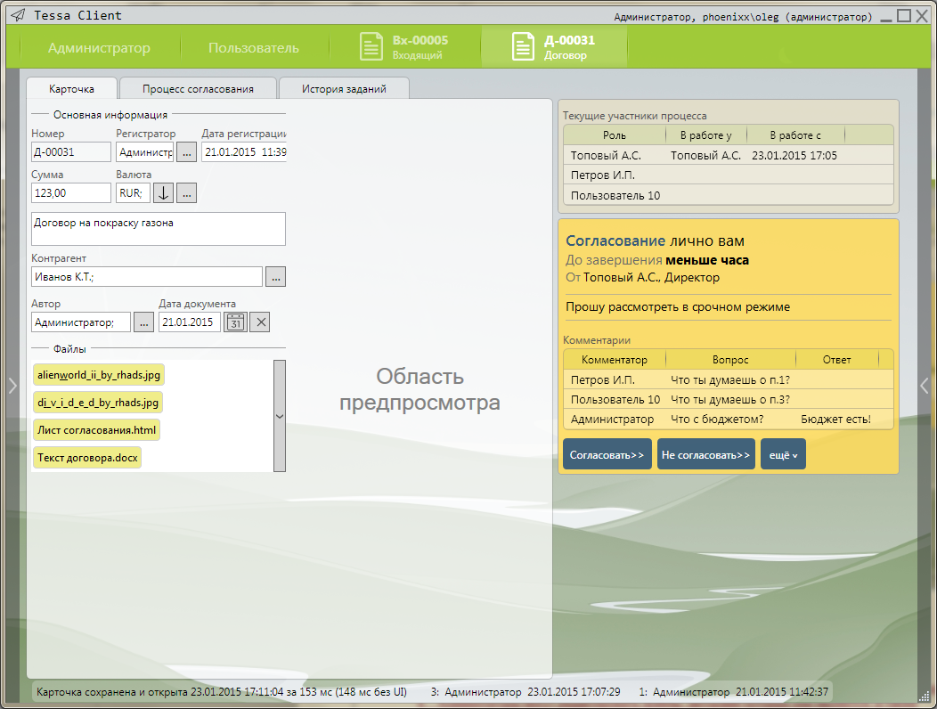Viewport: 937px width, 709px height.
Task: Select file Текст договора.docx
Action: point(87,458)
